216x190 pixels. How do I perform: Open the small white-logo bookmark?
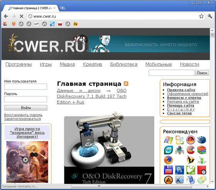(x=37, y=24)
